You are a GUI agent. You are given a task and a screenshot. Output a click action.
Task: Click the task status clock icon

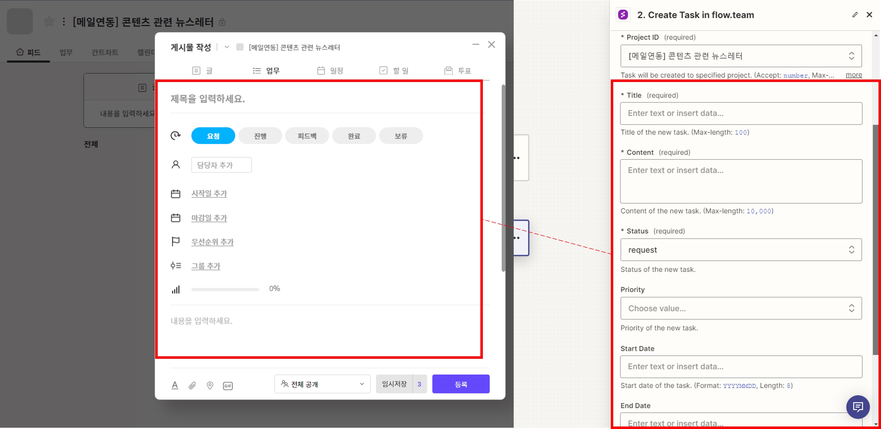point(175,136)
